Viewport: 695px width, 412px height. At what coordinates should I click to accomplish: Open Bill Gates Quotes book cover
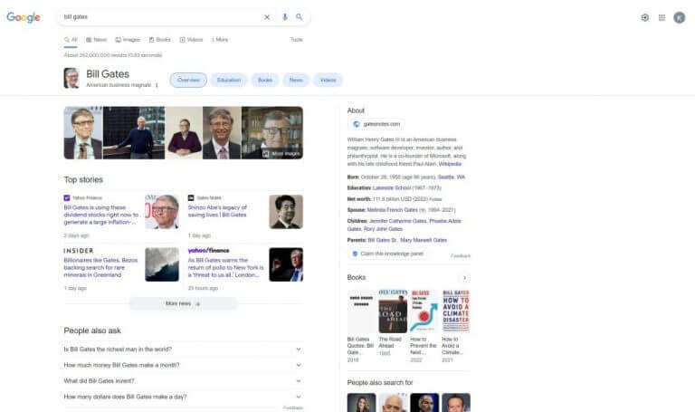point(361,311)
